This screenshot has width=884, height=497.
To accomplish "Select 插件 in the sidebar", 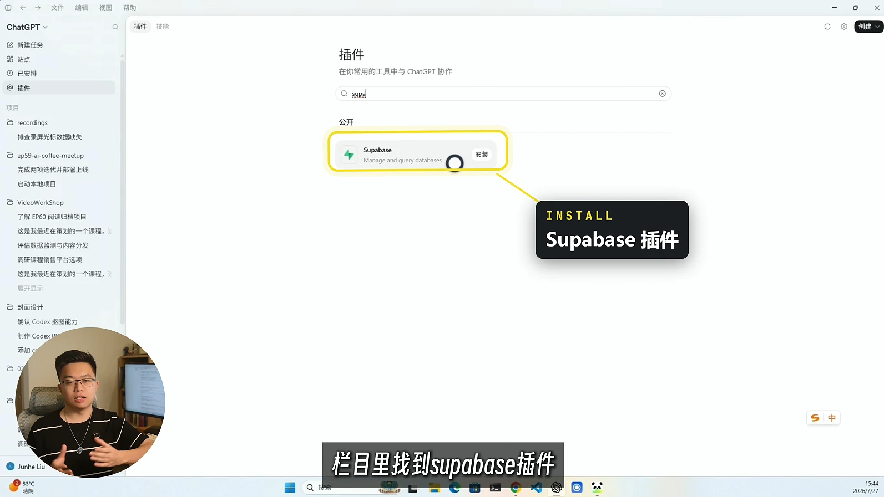I will coord(59,88).
